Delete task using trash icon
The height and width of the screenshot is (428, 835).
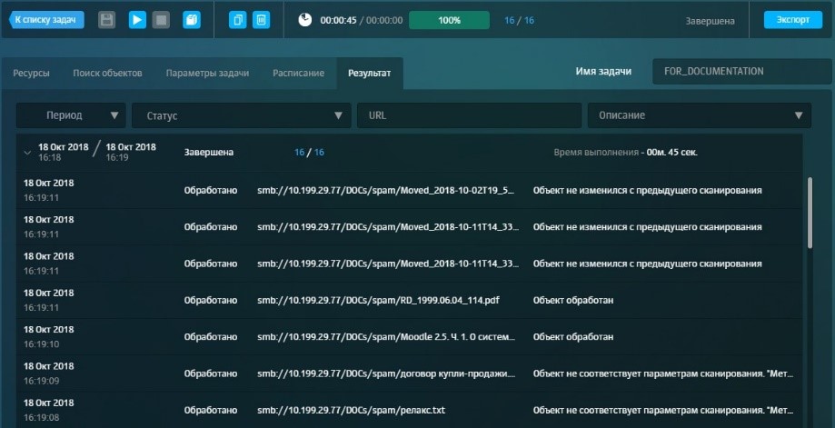click(x=261, y=20)
